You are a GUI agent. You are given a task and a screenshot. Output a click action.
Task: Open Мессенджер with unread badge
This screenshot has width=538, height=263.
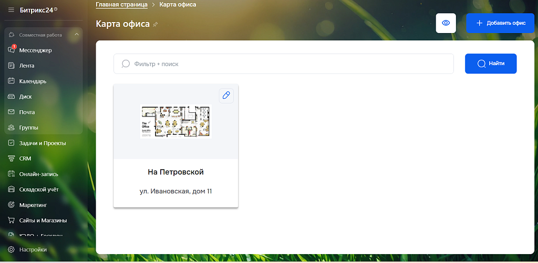pyautogui.click(x=12, y=50)
